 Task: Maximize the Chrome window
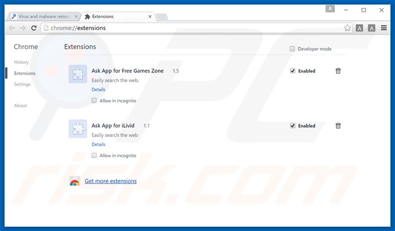click(x=363, y=10)
